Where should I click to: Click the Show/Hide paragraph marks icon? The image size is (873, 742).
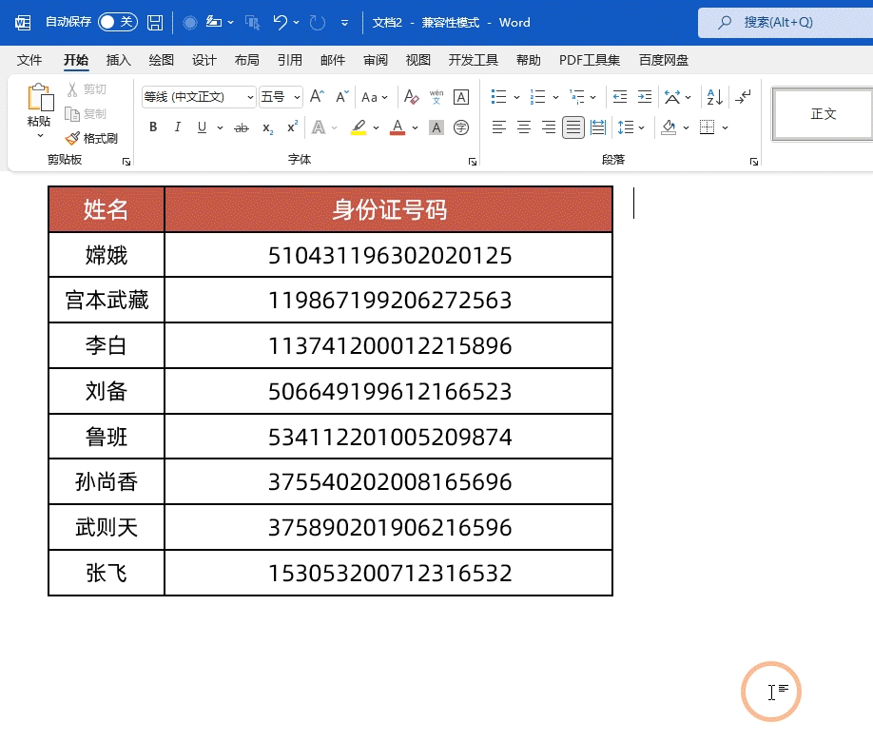coord(743,96)
